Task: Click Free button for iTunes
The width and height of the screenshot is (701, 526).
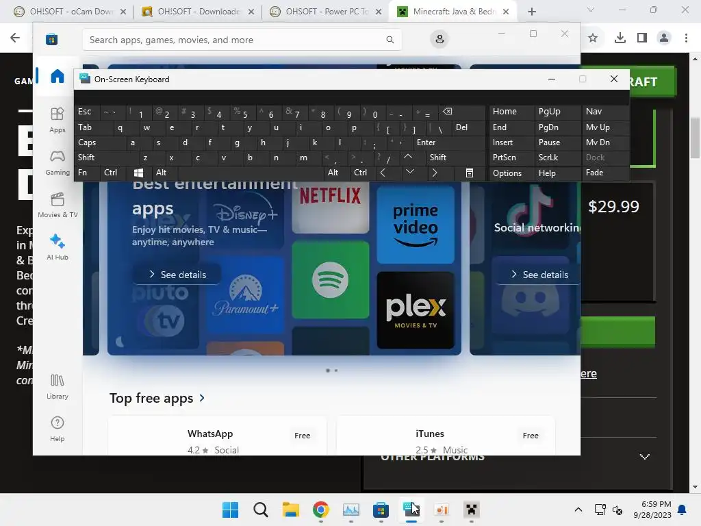Action: [531, 435]
